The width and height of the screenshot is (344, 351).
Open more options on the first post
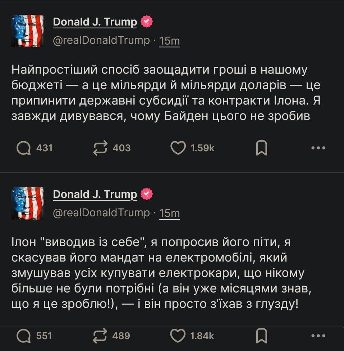pos(318,148)
